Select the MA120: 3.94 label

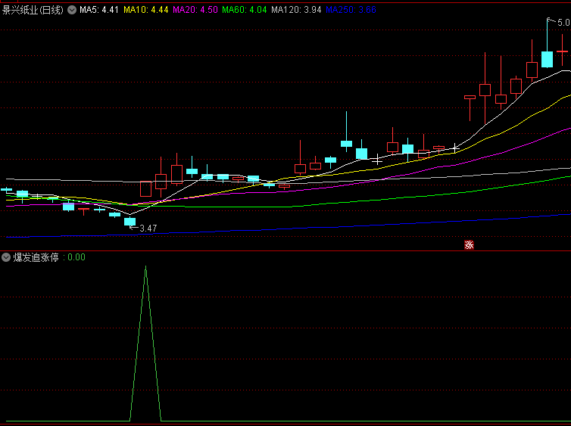[x=296, y=10]
